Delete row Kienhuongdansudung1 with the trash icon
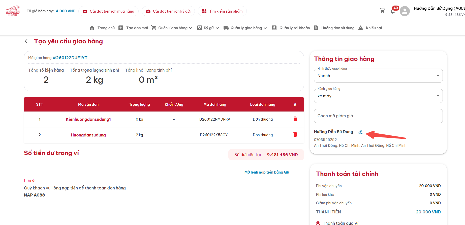This screenshot has width=465, height=225. 295,119
